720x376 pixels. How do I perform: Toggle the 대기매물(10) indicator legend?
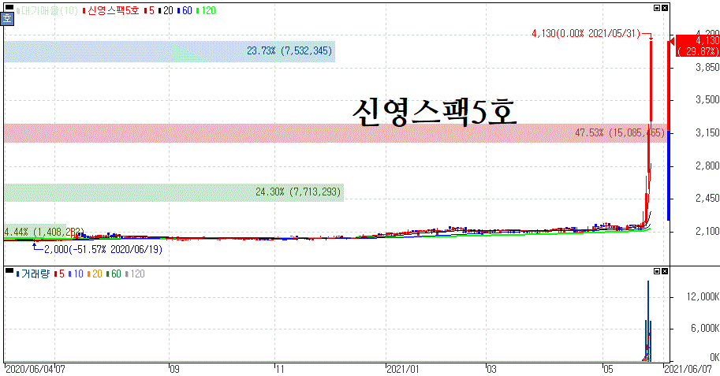click(47, 10)
